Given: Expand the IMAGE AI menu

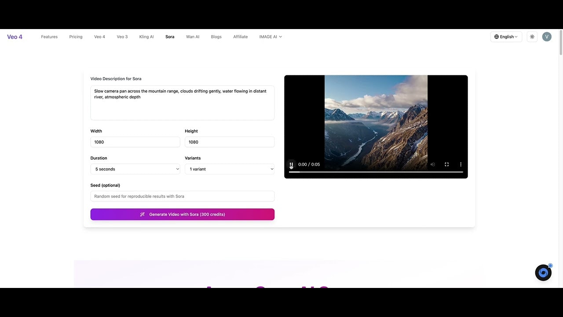Looking at the screenshot, I should click(271, 37).
